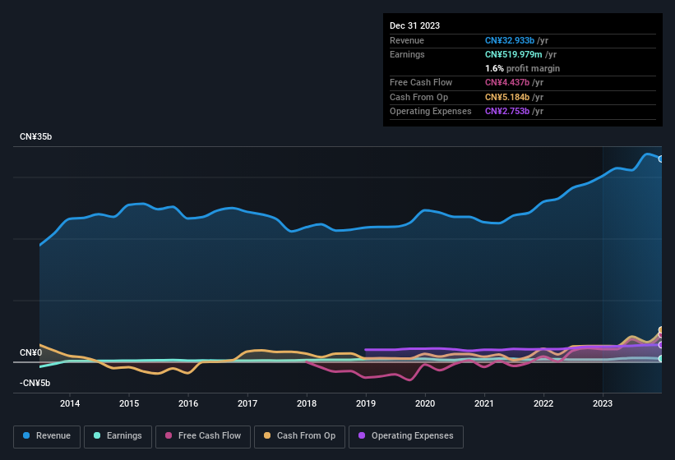Screen dimensions: 675x460
Task: Toggle Cash From Op legend button
Action: 298,435
